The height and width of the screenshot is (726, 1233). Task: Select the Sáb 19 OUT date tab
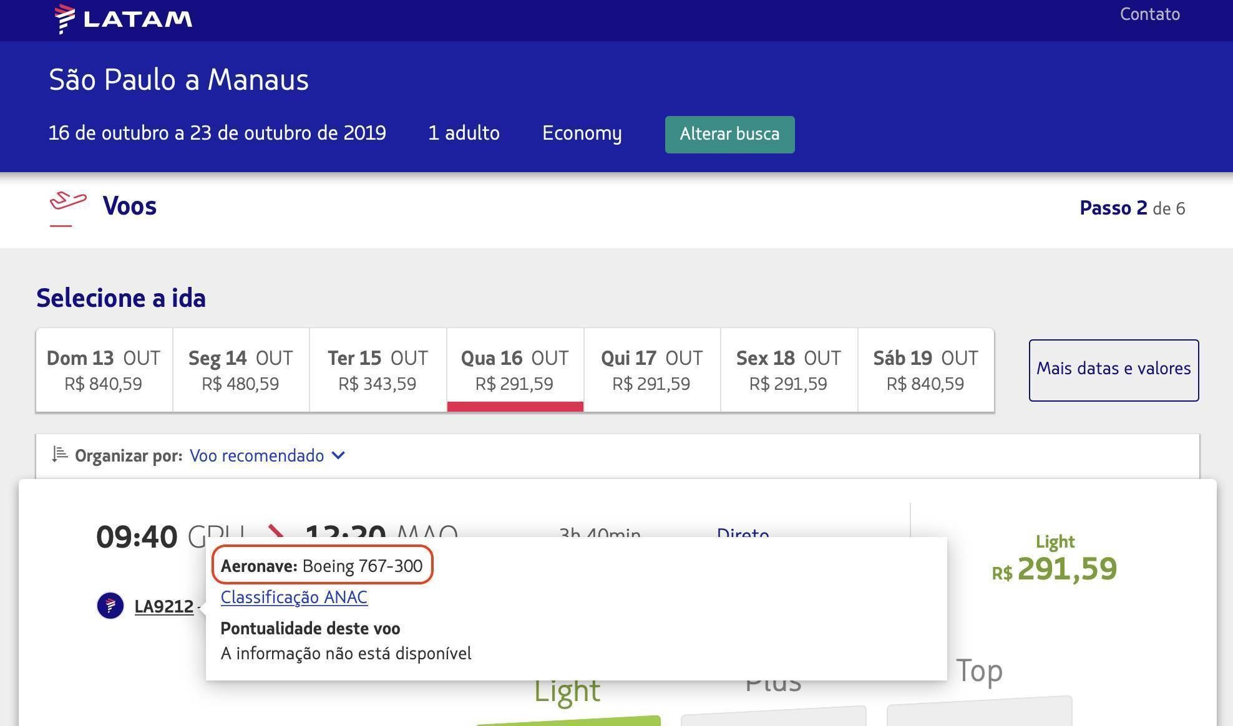(x=926, y=370)
